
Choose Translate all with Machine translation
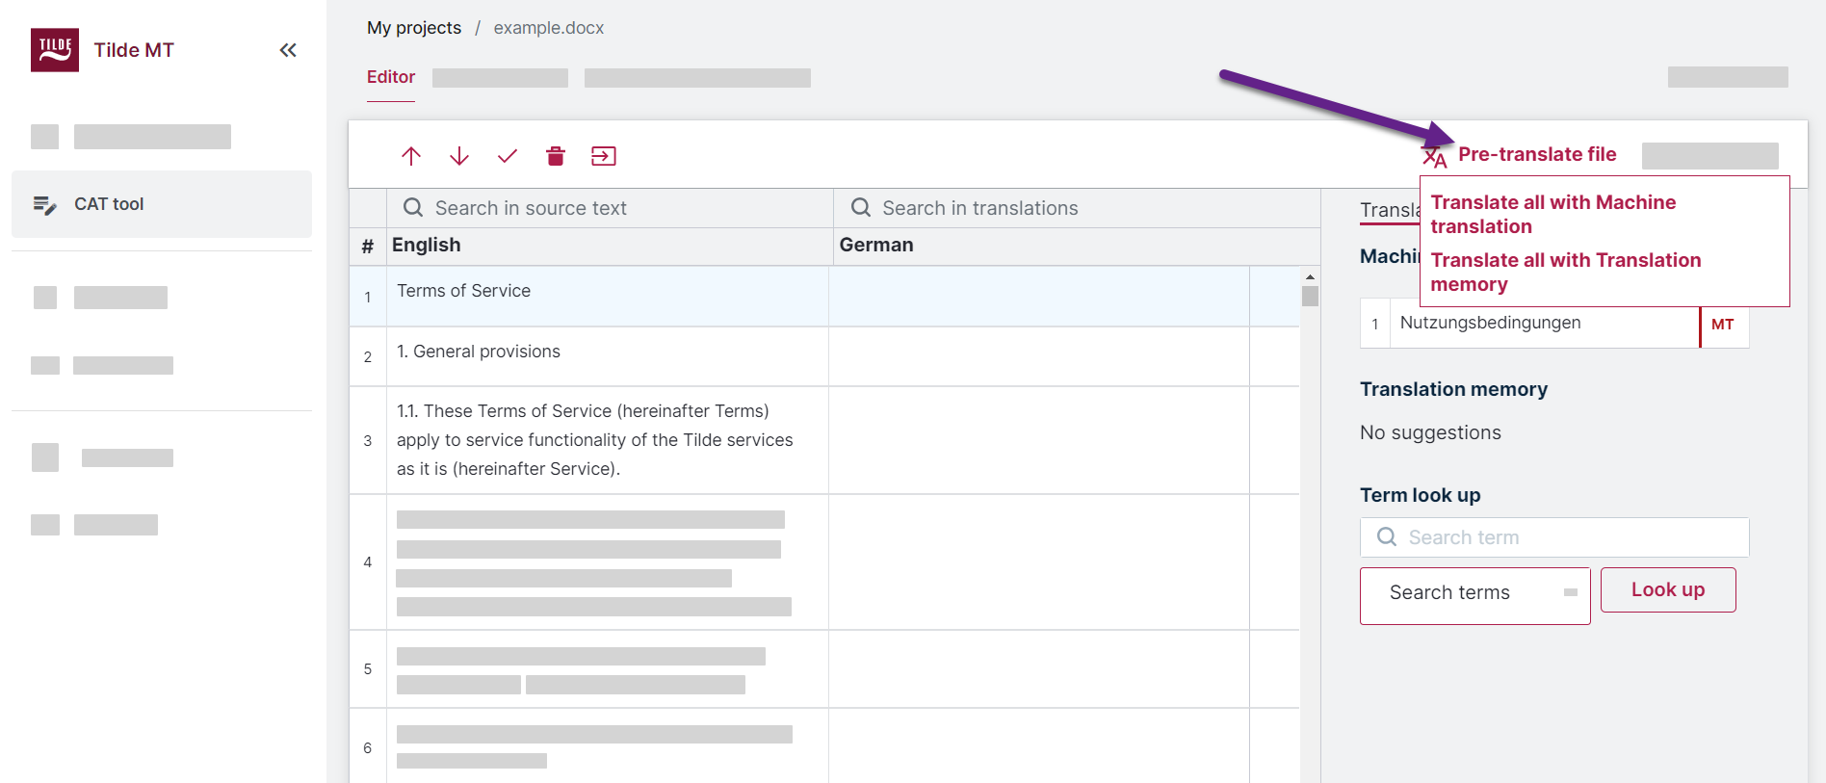point(1552,214)
